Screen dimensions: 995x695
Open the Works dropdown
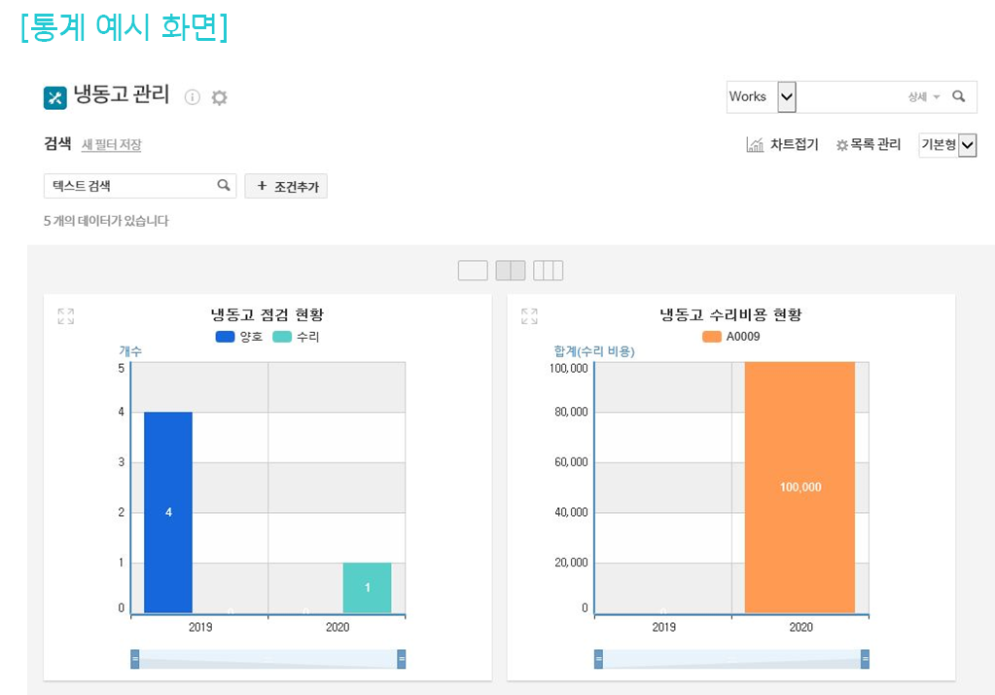pos(787,96)
